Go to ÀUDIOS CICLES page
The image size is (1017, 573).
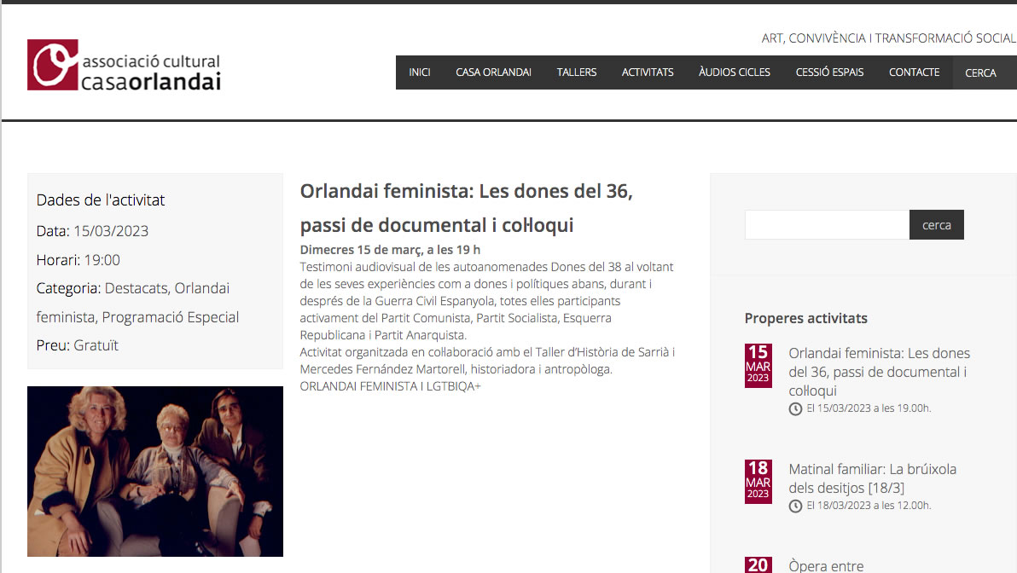[734, 72]
